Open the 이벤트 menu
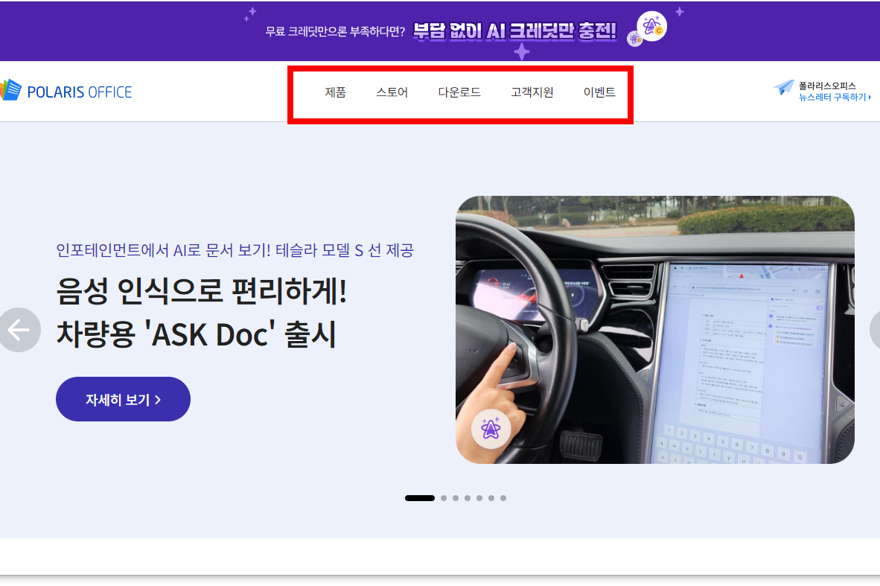 click(600, 92)
